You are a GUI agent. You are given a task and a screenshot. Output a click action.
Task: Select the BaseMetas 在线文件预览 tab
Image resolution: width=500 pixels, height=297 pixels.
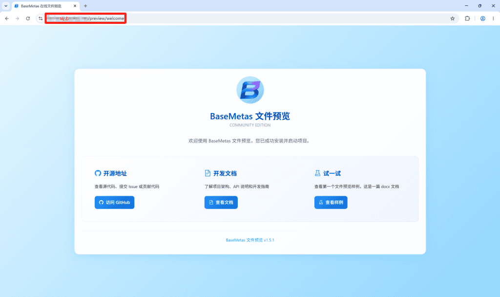point(45,6)
